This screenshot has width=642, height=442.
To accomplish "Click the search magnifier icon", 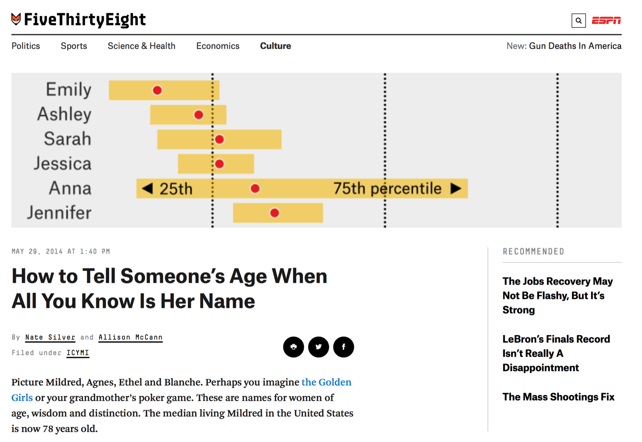I will pos(578,21).
